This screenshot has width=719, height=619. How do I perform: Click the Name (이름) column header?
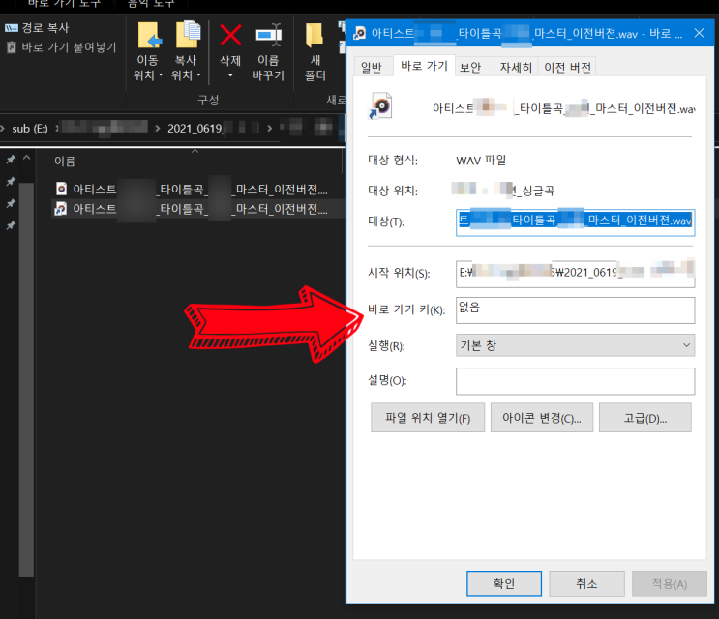(65, 161)
